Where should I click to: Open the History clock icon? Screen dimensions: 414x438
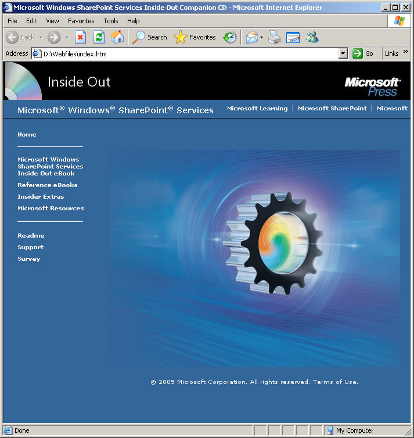click(230, 37)
